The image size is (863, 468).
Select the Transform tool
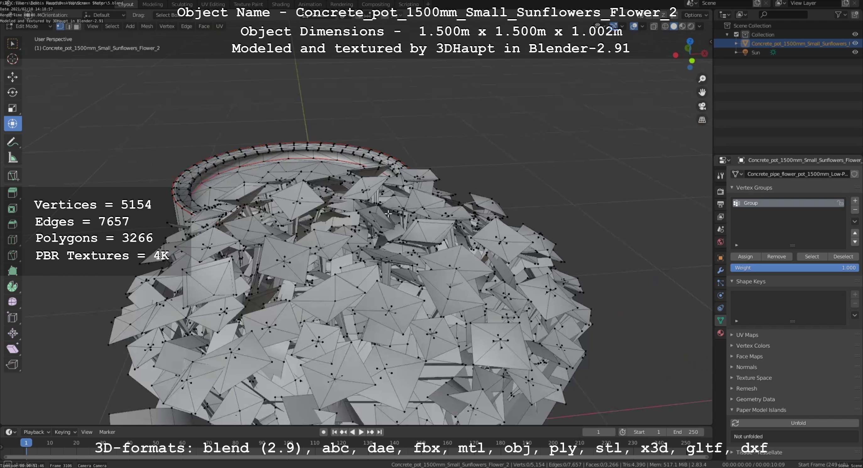pos(12,124)
